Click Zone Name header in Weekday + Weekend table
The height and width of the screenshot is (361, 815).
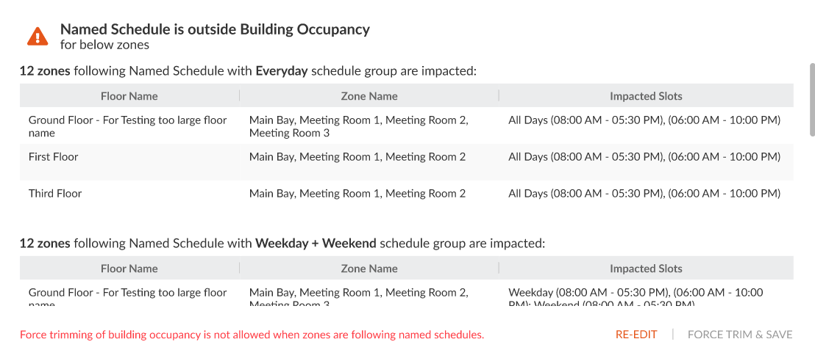pyautogui.click(x=369, y=269)
